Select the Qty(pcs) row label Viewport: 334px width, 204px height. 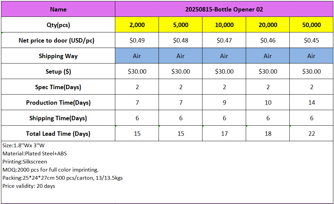point(58,25)
